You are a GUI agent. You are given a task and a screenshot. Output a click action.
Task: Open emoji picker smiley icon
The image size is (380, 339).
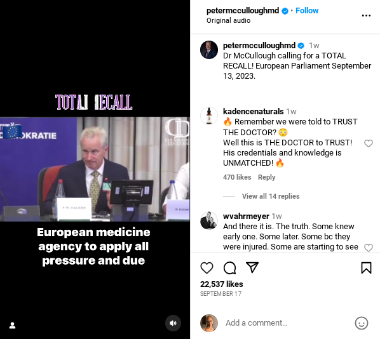point(362,323)
